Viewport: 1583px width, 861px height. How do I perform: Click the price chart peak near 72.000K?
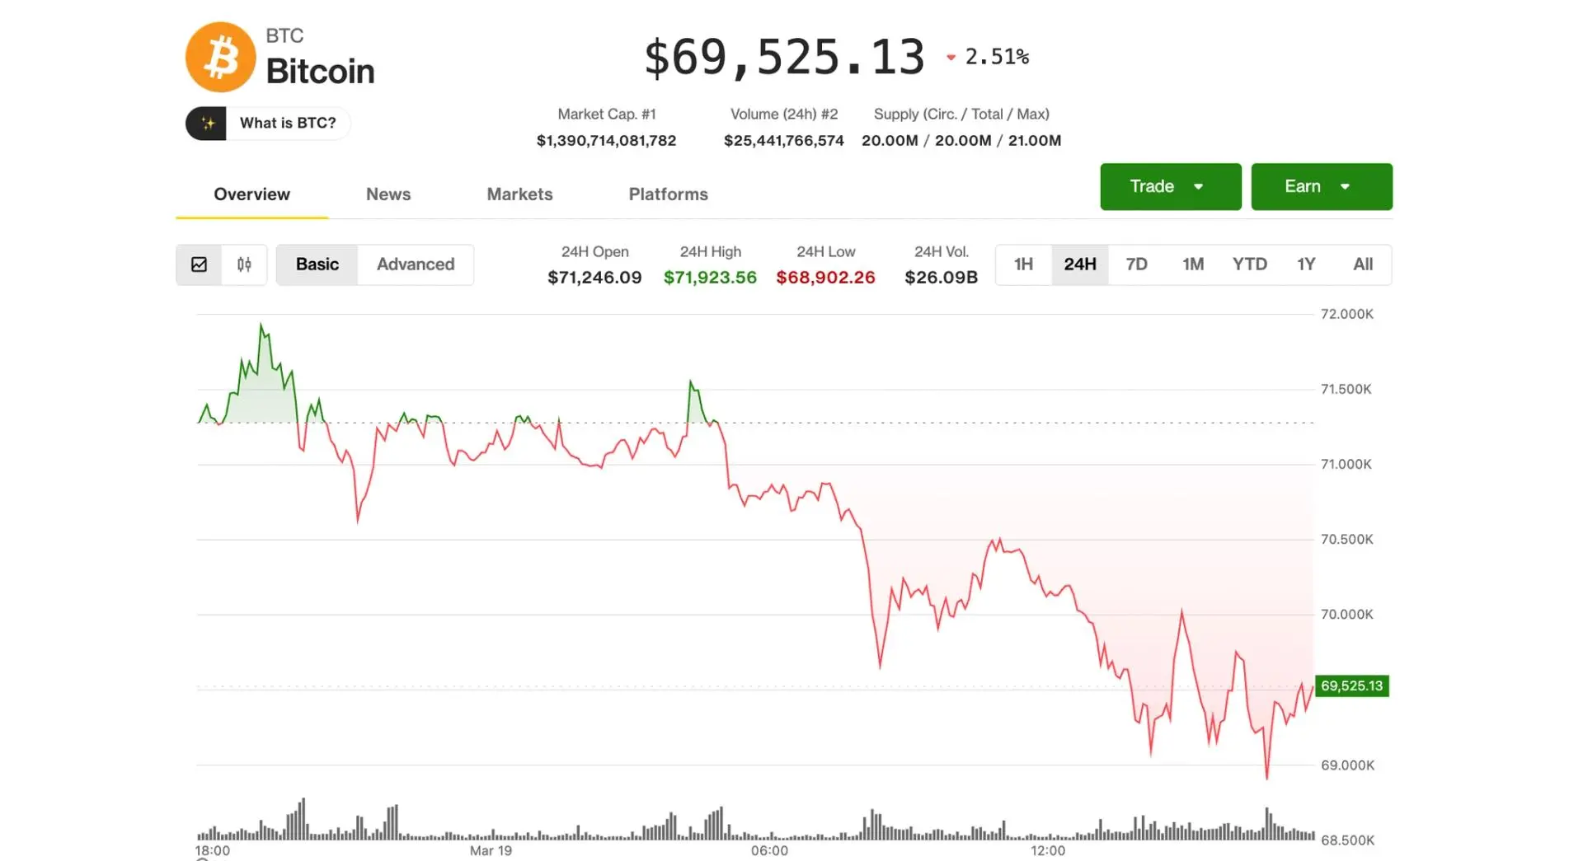(262, 326)
